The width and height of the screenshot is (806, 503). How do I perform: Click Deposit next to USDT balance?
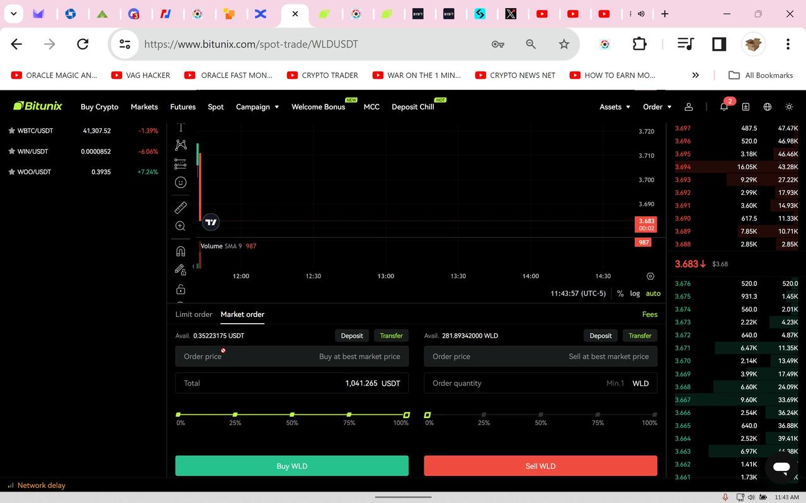point(352,336)
